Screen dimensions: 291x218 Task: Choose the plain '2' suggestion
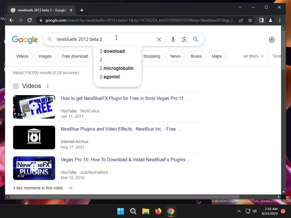117,60
